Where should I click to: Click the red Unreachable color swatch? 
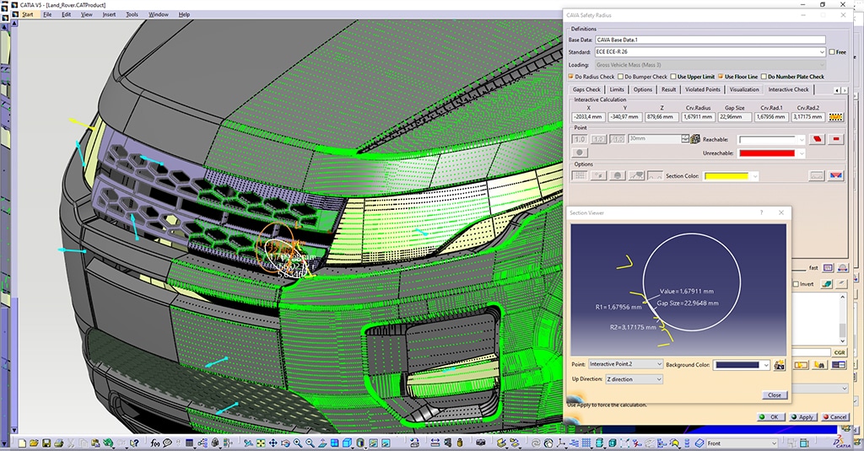click(x=766, y=153)
